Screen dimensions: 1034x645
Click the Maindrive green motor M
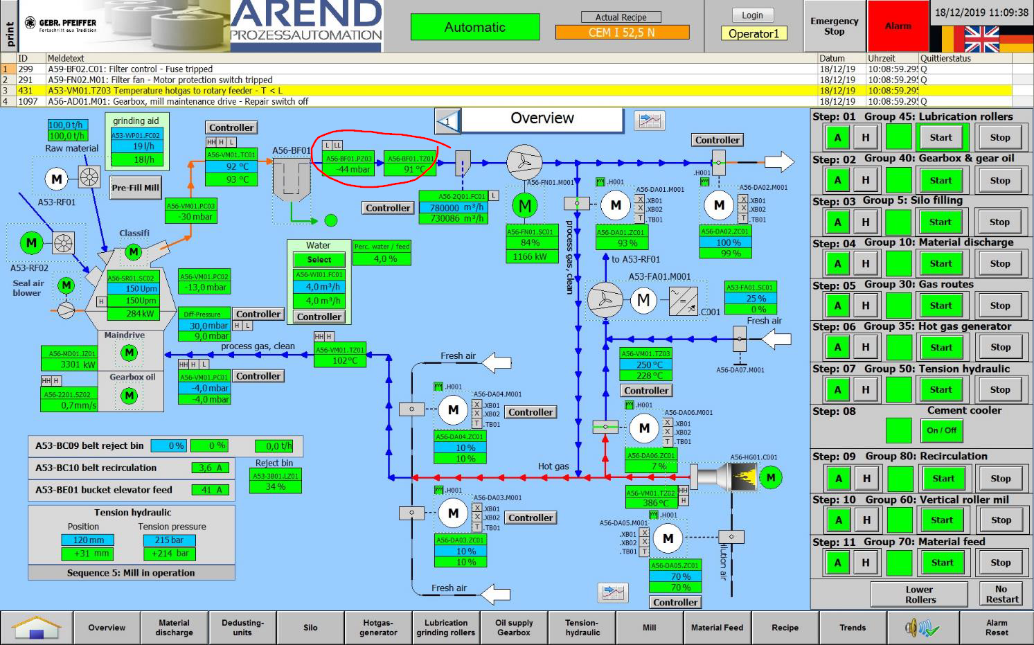click(129, 353)
